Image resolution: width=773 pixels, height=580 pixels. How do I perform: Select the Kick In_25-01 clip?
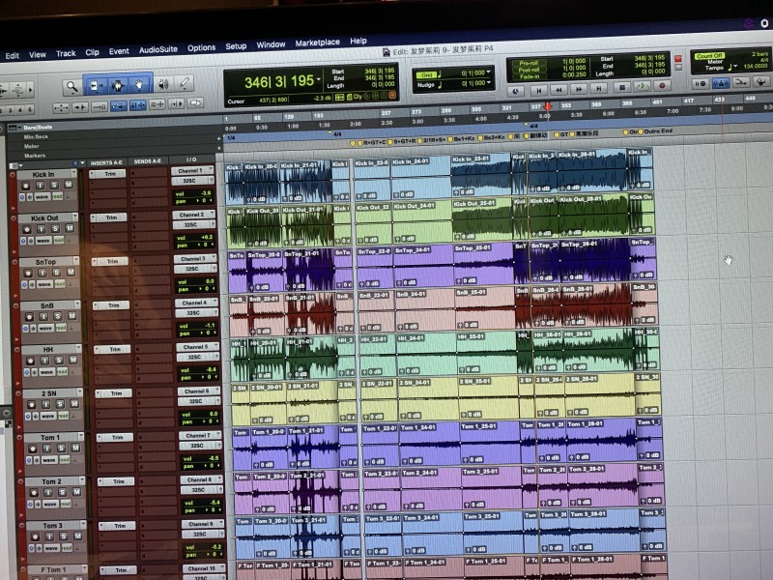(481, 174)
